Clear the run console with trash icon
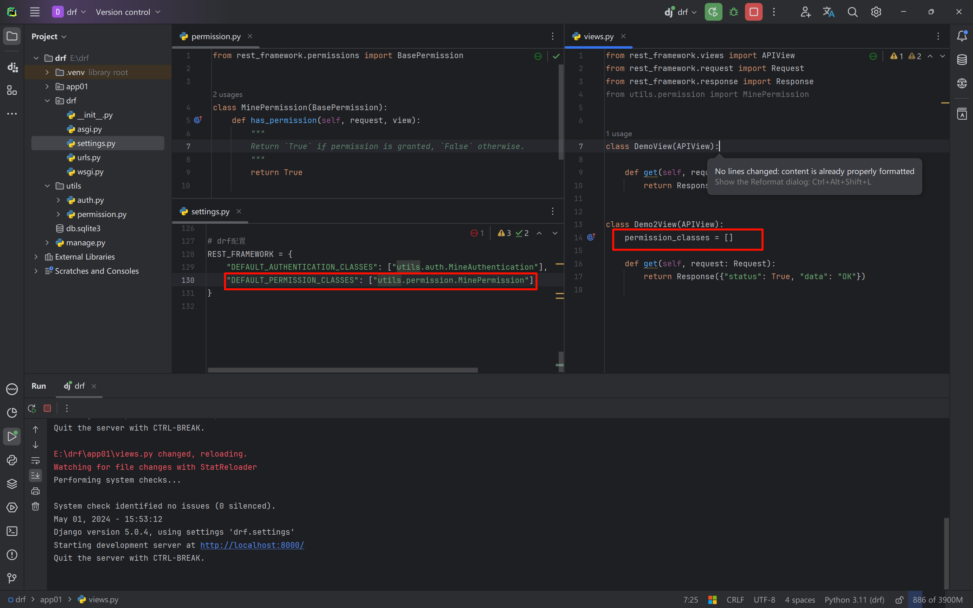Screen dimensions: 973x608 [35, 506]
